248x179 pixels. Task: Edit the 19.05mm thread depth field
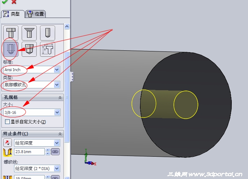click(30, 177)
